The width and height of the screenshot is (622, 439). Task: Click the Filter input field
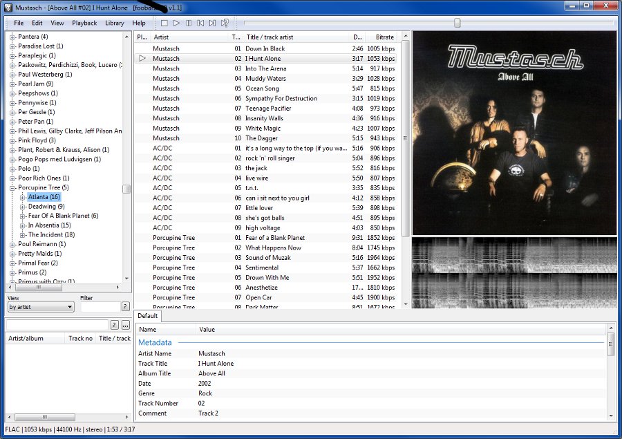coord(100,306)
